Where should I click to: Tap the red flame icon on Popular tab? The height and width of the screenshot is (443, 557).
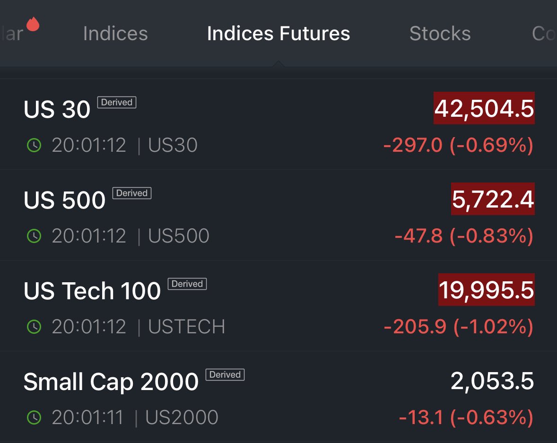coord(33,24)
